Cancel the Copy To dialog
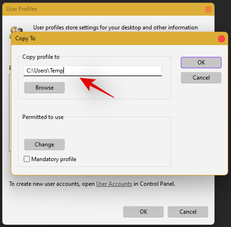The image size is (231, 227). click(201, 78)
